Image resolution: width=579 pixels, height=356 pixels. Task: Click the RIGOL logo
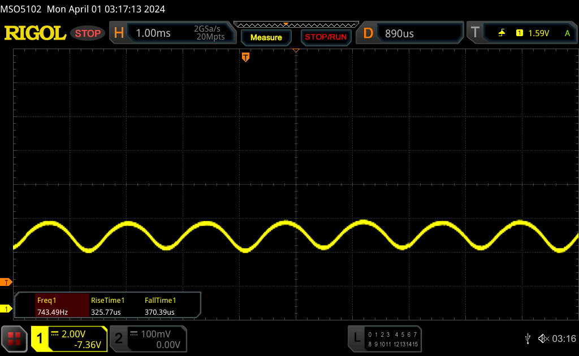click(x=35, y=33)
